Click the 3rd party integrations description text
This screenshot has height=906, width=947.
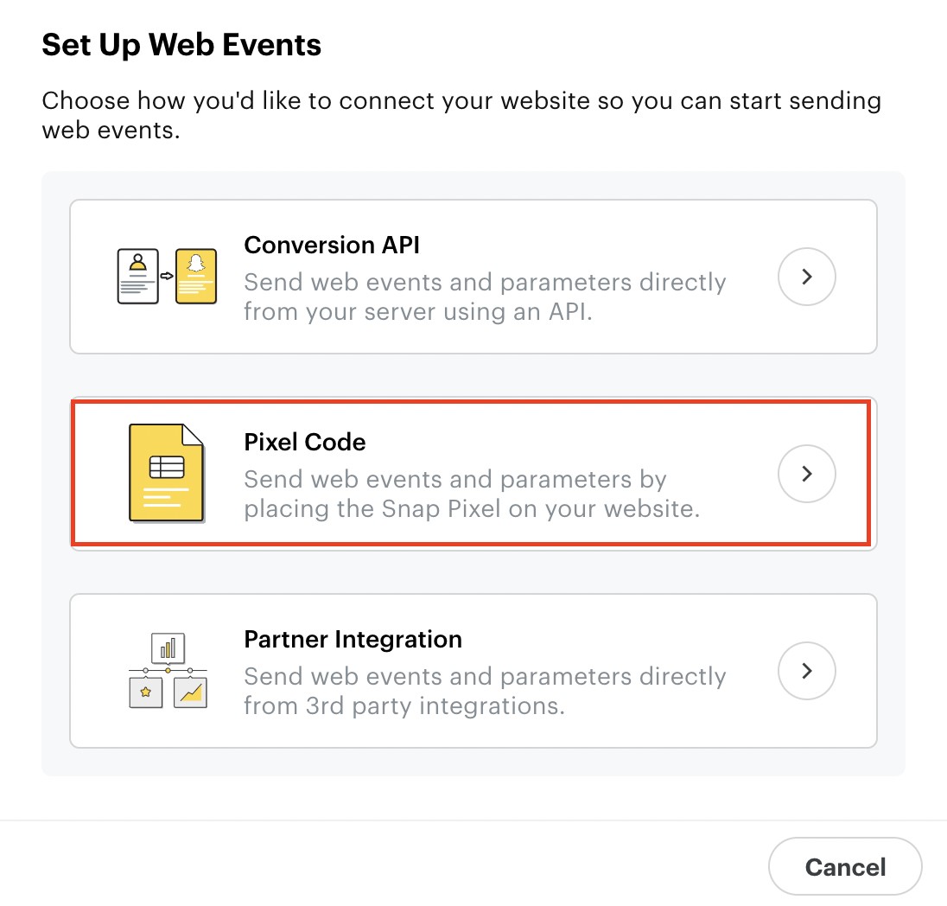[485, 691]
